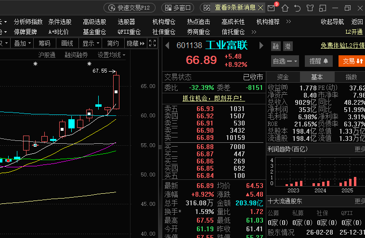Click L2开通 activation link

coord(354,32)
